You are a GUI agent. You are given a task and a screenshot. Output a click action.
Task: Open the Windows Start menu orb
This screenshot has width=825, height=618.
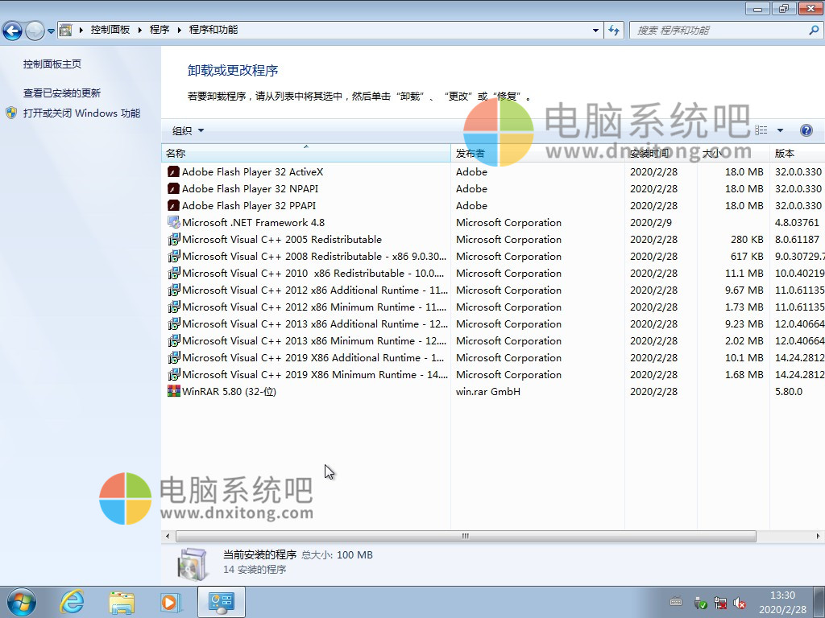22,603
